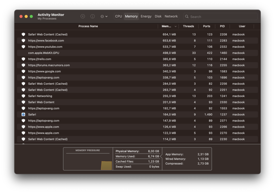Click Memory Used 6,74 GB value
This screenshot has height=193, width=275.
(x=153, y=156)
